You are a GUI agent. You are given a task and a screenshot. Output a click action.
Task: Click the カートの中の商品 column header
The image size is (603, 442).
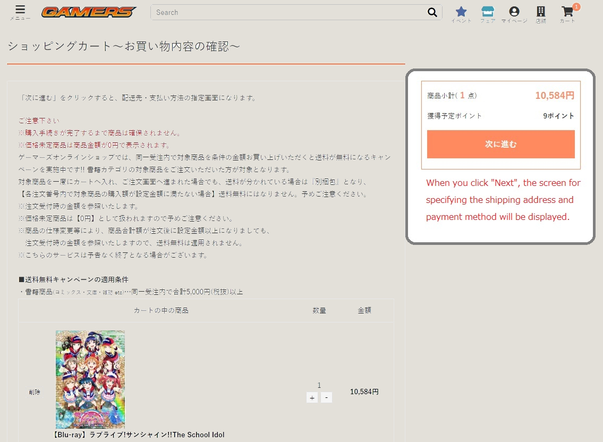[161, 310]
